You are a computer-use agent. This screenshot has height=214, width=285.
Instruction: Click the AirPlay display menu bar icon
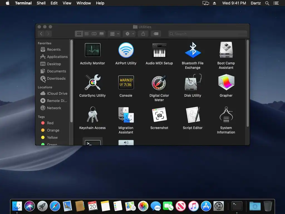click(x=206, y=3)
